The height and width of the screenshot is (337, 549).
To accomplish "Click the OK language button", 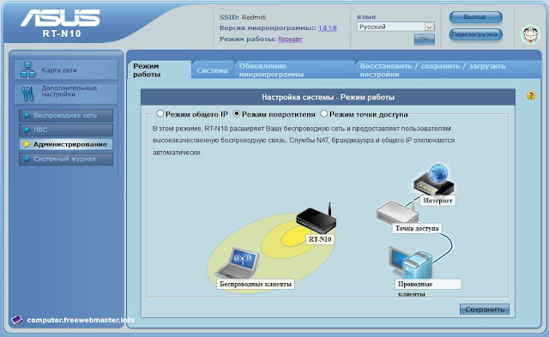I will coord(425,39).
